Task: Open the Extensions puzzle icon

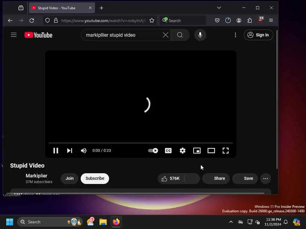Action: pos(250,21)
